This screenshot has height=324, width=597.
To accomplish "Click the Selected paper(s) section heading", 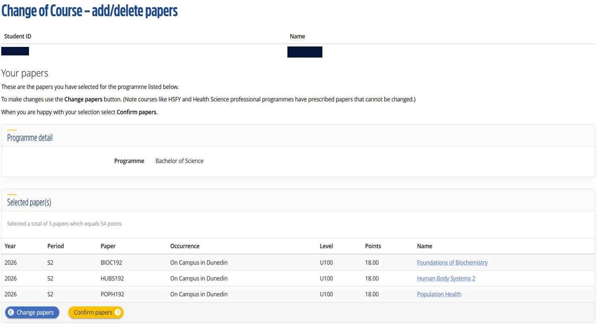I will click(29, 202).
